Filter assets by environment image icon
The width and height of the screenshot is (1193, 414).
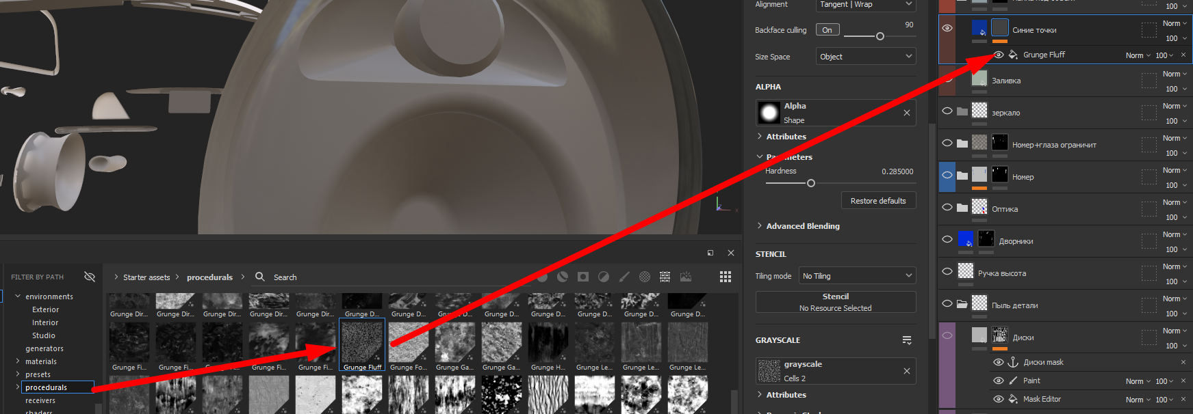686,277
